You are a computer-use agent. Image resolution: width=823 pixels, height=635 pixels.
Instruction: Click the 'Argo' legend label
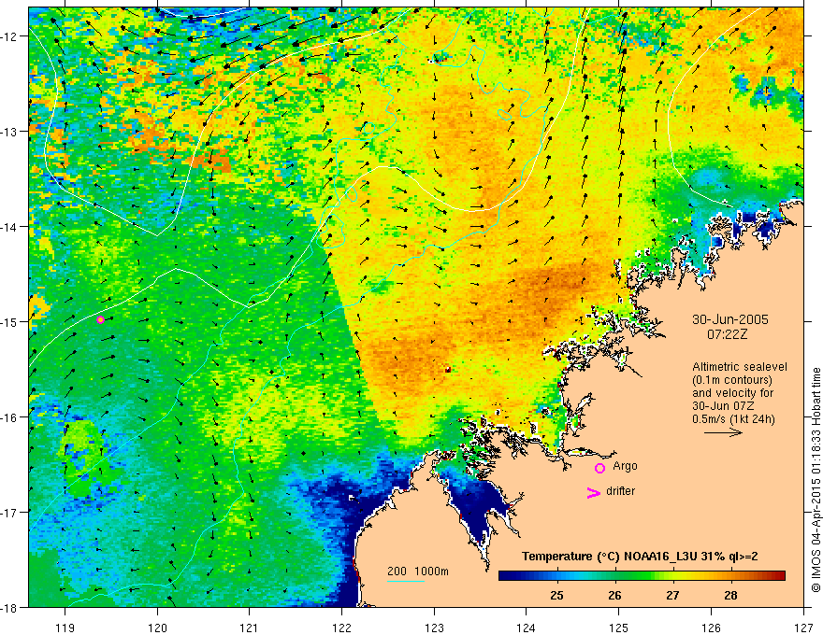click(625, 466)
